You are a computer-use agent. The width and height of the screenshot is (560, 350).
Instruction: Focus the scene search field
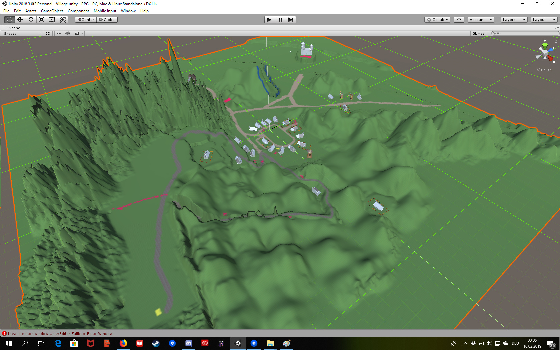point(525,33)
